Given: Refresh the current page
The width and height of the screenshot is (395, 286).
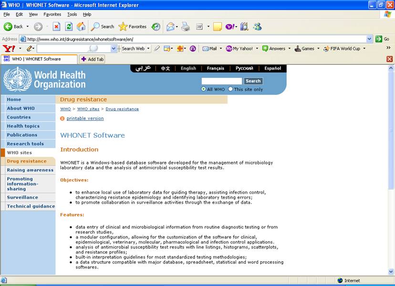Looking at the screenshot, I should pos(68,26).
